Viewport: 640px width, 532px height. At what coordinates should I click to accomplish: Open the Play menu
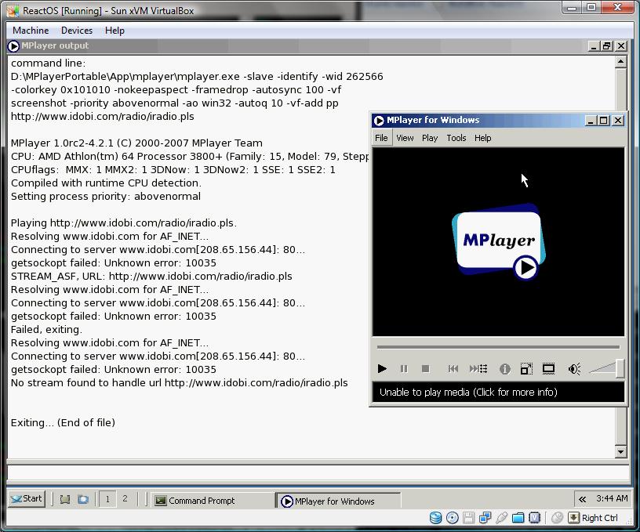[x=430, y=138]
